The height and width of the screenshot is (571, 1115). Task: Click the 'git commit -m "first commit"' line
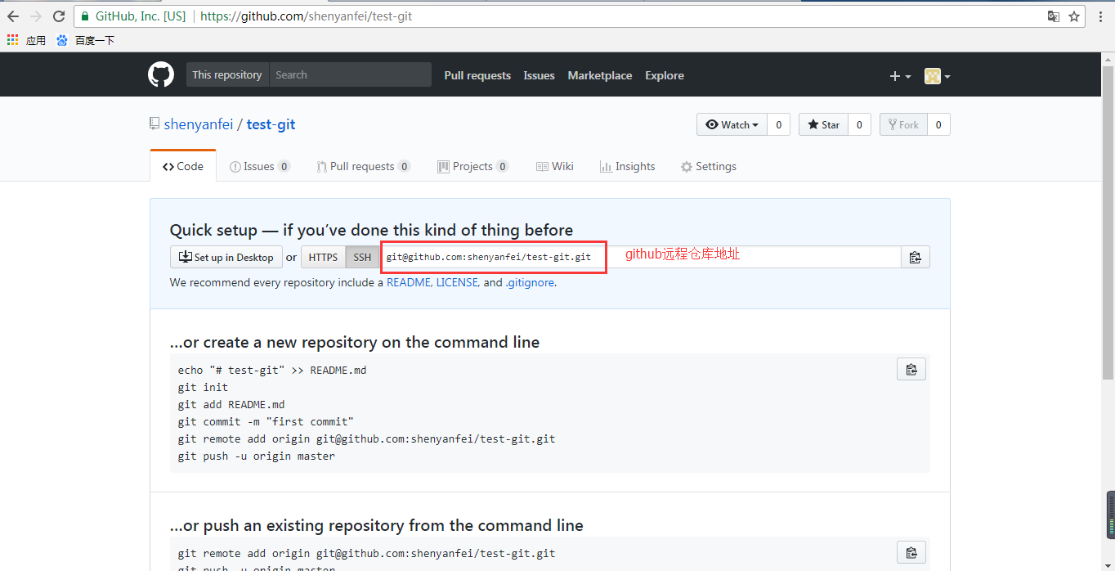(x=266, y=421)
